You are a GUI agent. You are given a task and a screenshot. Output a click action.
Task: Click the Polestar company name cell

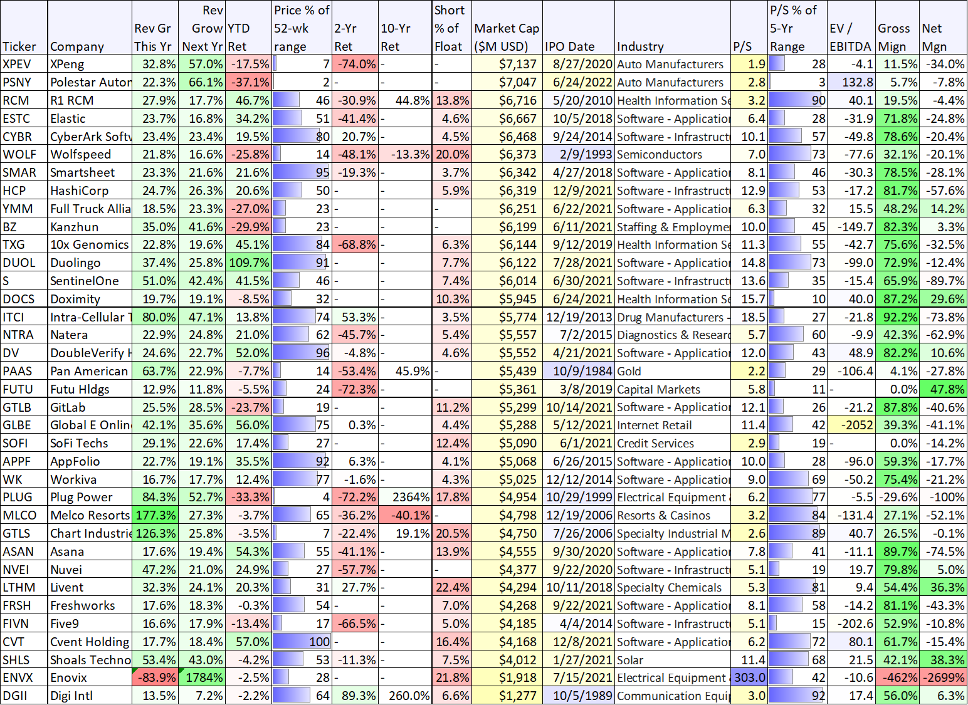click(90, 82)
